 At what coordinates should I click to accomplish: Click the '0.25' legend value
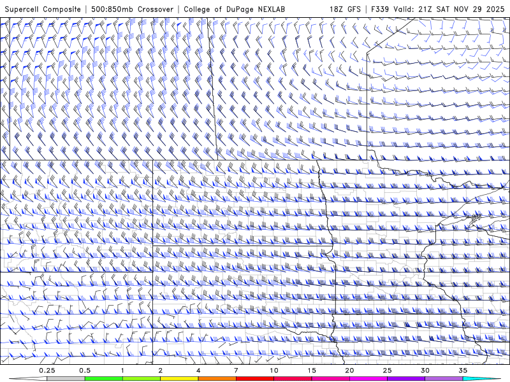tap(47, 371)
